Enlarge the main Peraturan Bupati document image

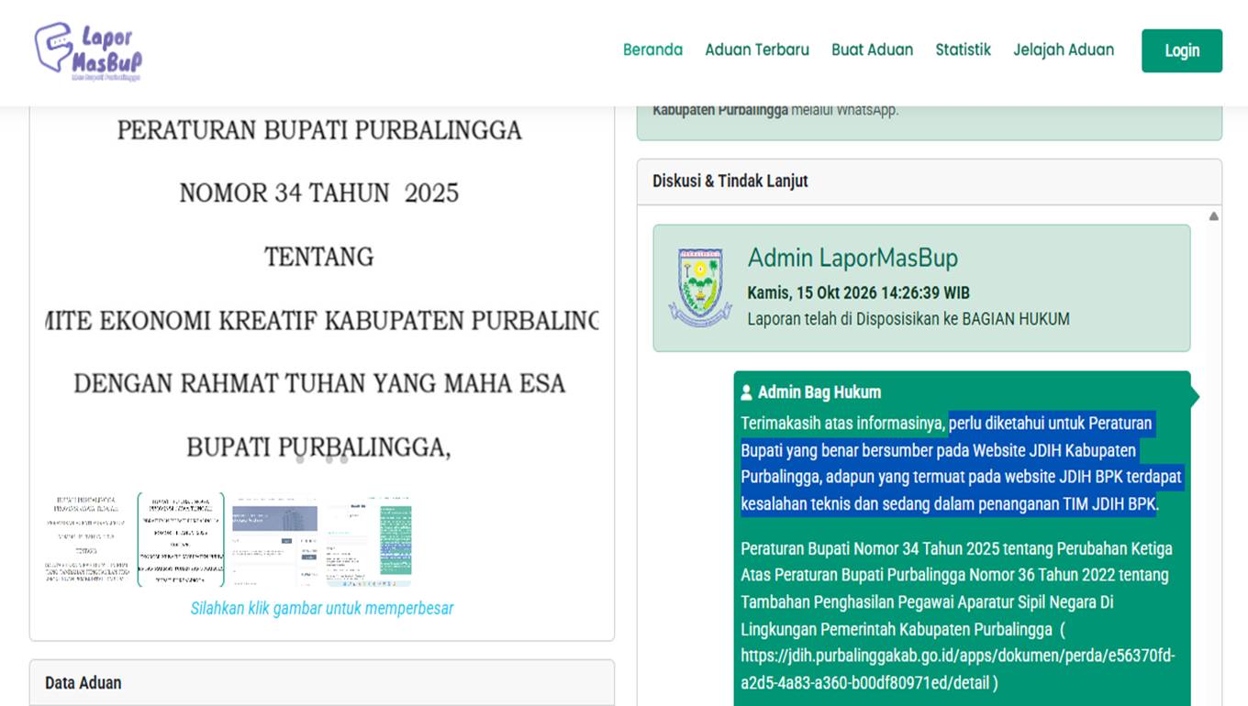pyautogui.click(x=321, y=289)
